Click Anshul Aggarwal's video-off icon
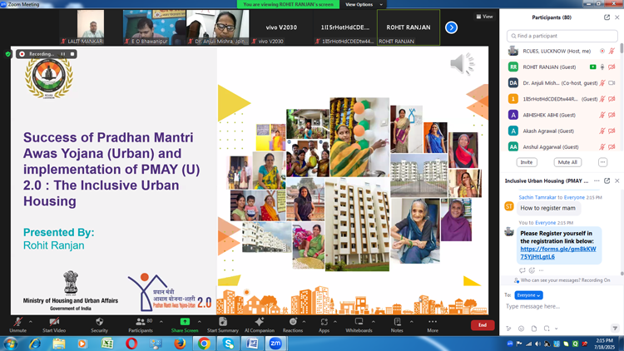624x351 pixels. [x=612, y=147]
